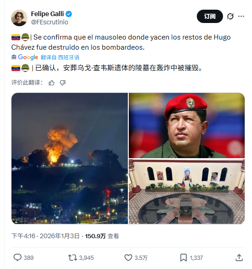This screenshot has width=252, height=269.
Task: Open the night explosion photo
Action: coord(69,158)
